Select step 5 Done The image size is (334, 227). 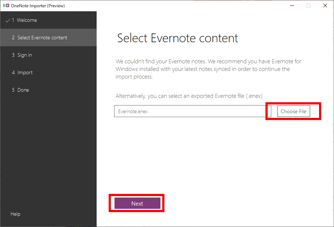(48, 90)
